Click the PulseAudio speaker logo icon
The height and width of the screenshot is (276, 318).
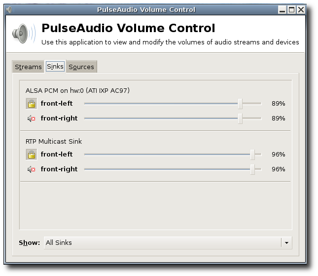(23, 34)
